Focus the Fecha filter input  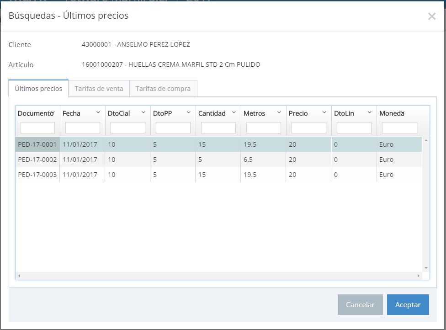point(83,128)
